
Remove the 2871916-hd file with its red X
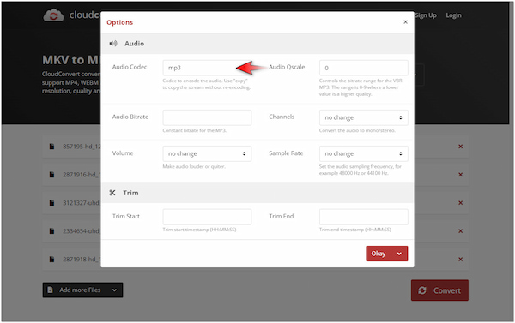(460, 175)
